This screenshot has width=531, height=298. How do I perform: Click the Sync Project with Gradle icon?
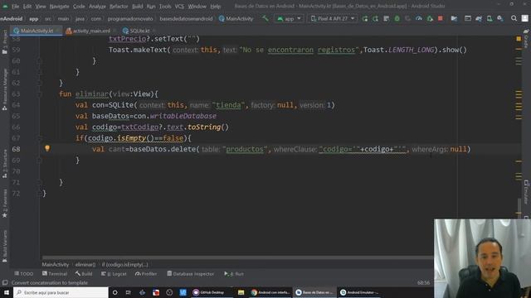click(x=479, y=18)
